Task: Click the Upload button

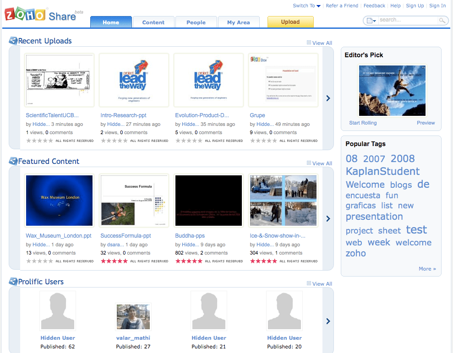Action: tap(290, 22)
